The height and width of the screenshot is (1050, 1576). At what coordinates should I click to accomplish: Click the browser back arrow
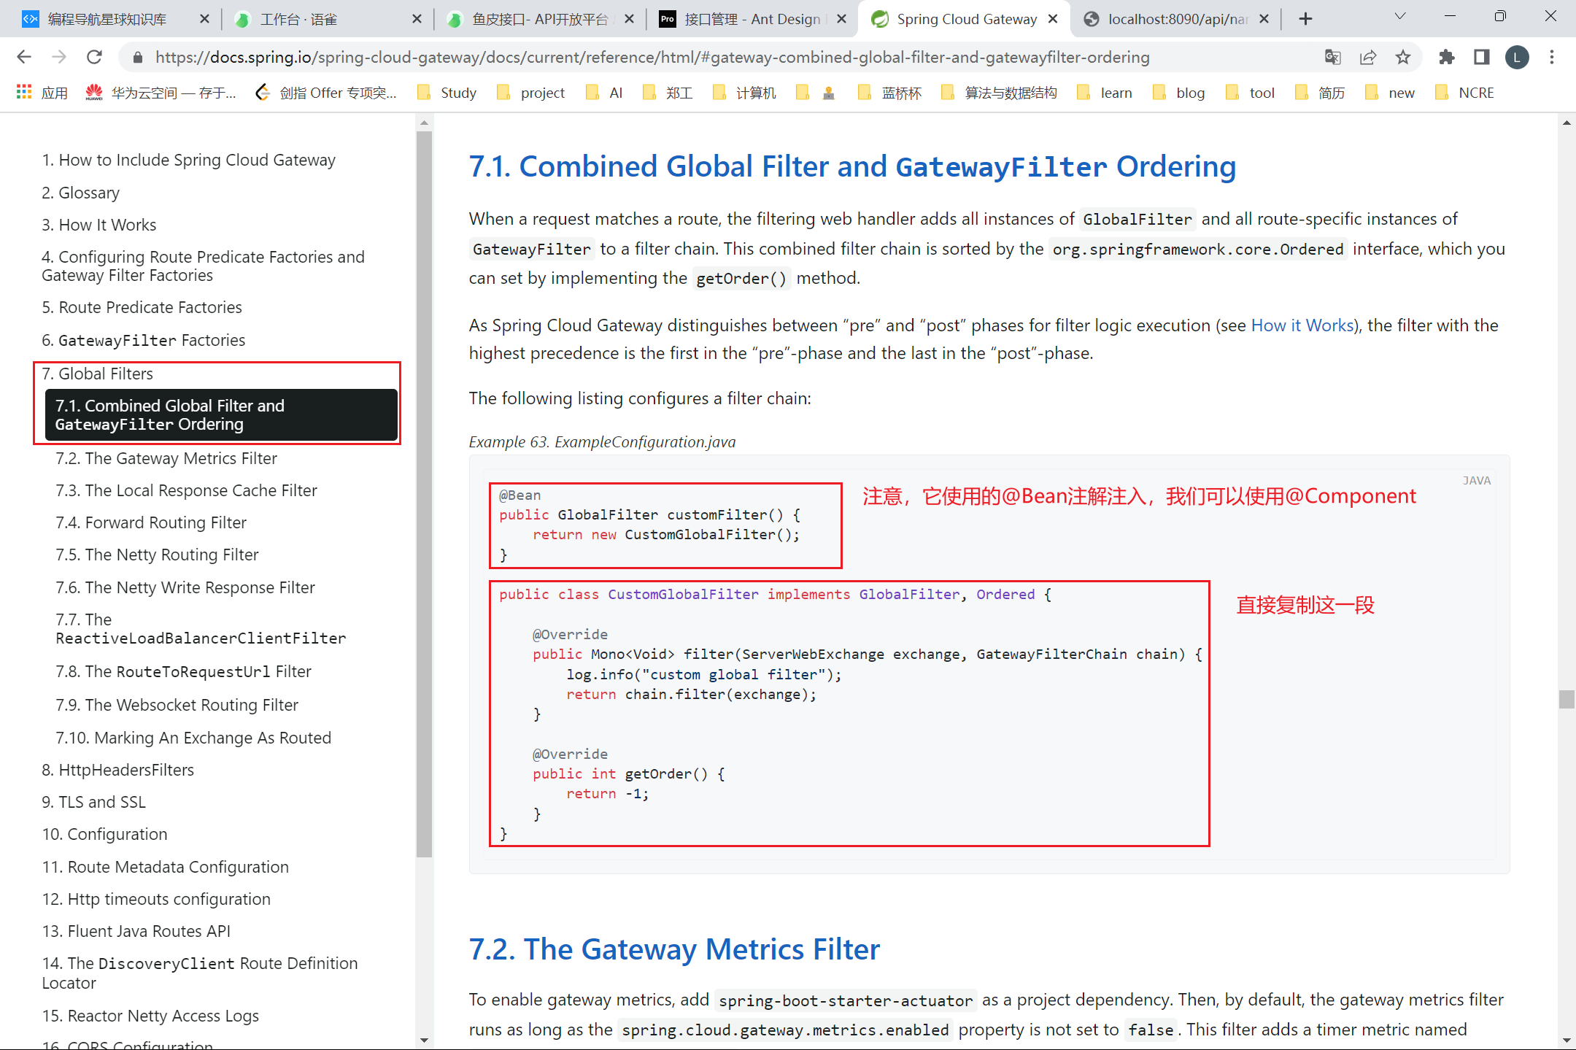(x=24, y=57)
